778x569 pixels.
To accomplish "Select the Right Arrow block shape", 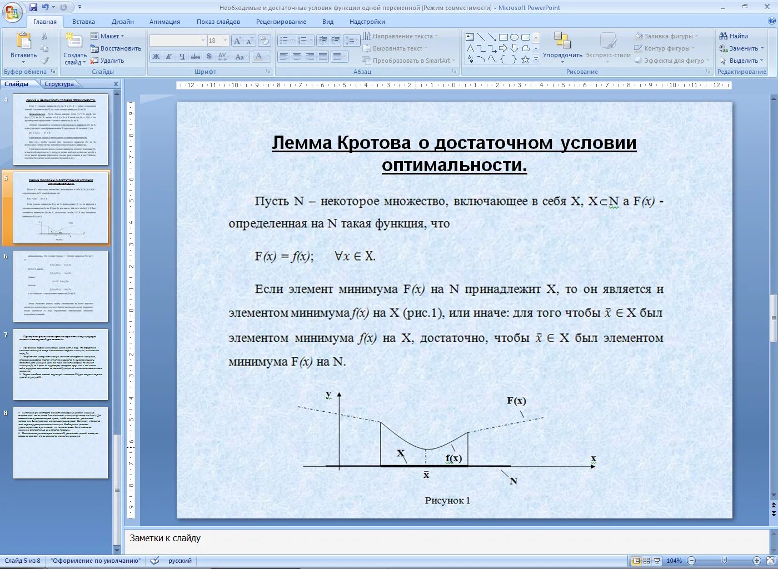I will click(x=503, y=48).
